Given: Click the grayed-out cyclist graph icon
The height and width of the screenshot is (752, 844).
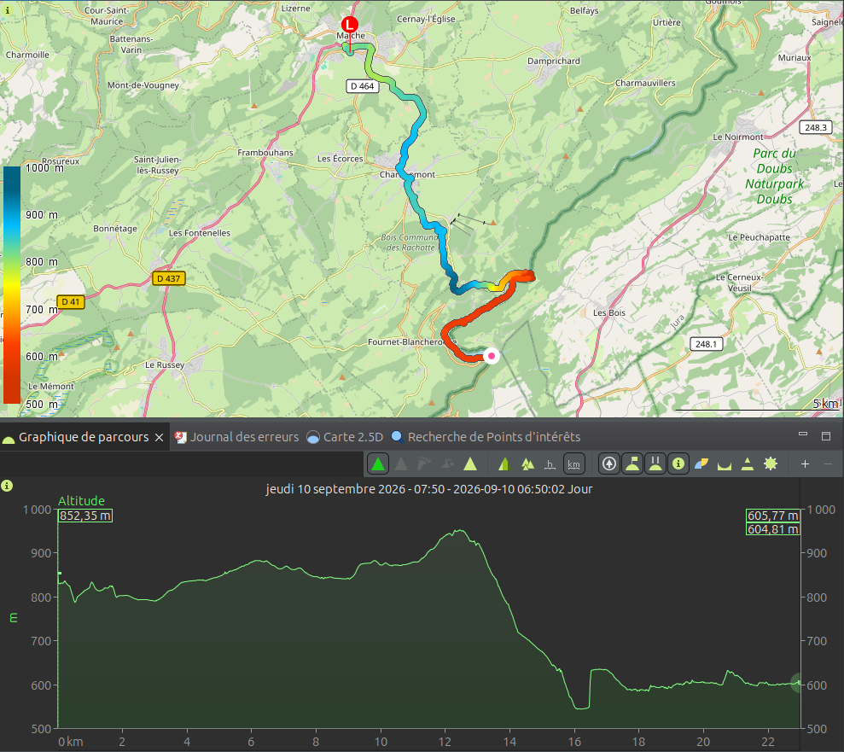Looking at the screenshot, I should (447, 464).
